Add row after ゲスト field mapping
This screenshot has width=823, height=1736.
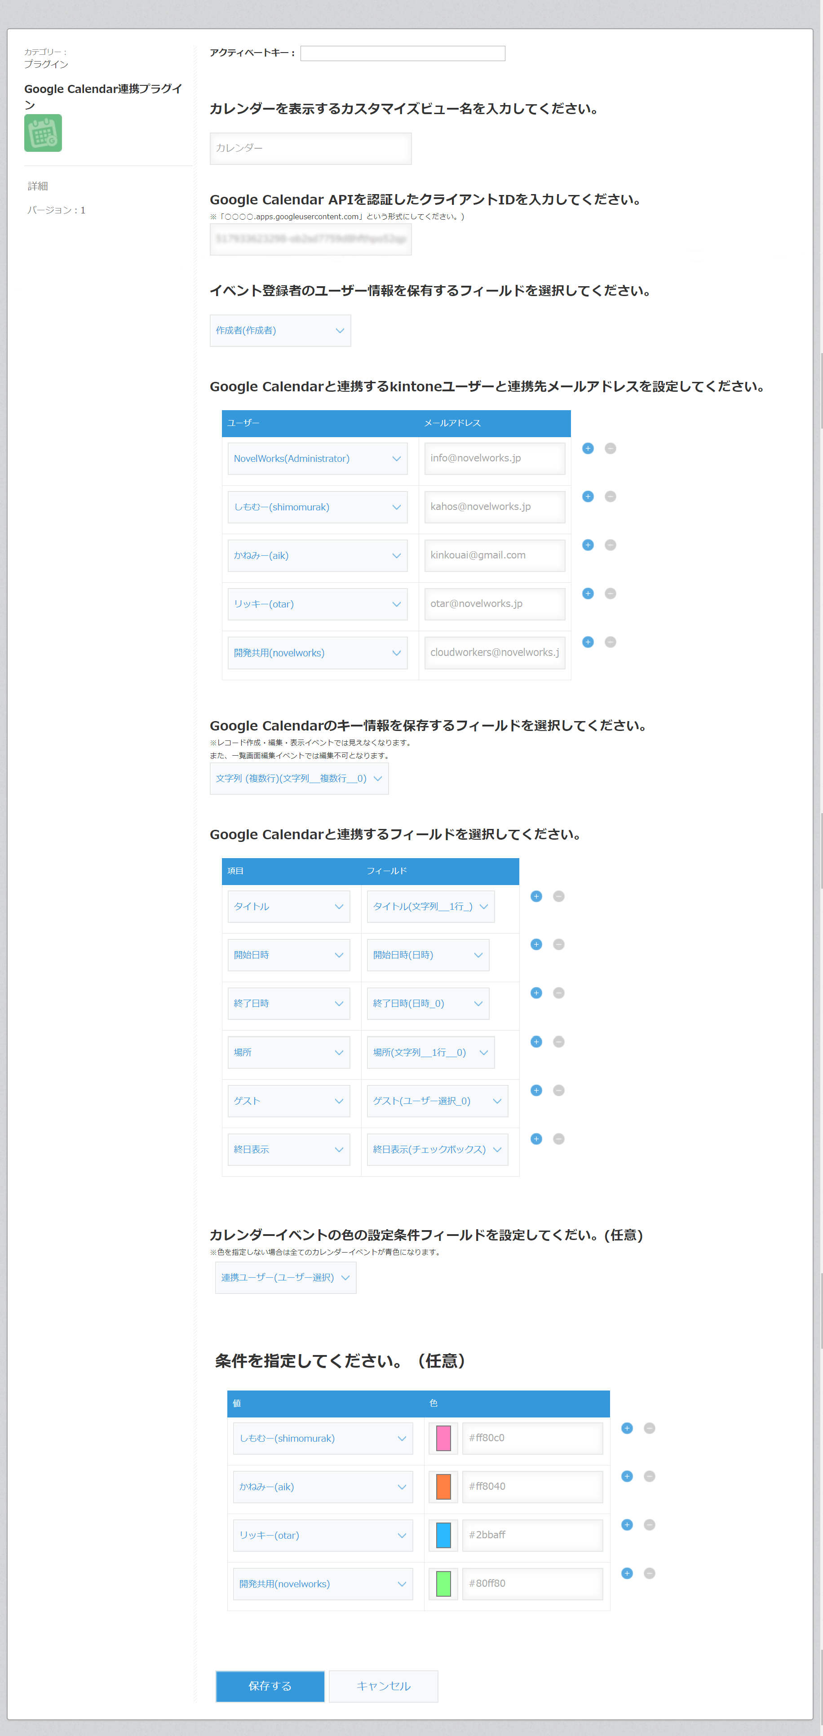coord(536,1090)
